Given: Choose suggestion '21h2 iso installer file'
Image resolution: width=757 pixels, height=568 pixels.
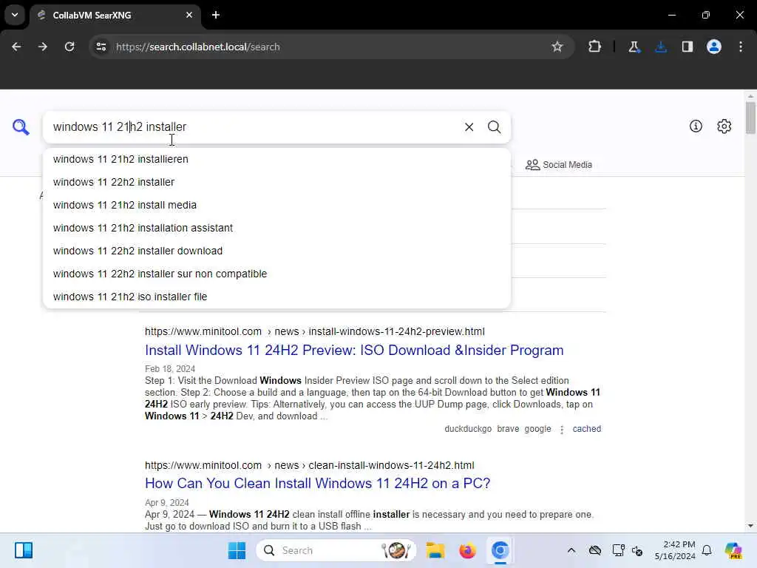Looking at the screenshot, I should click(x=276, y=297).
